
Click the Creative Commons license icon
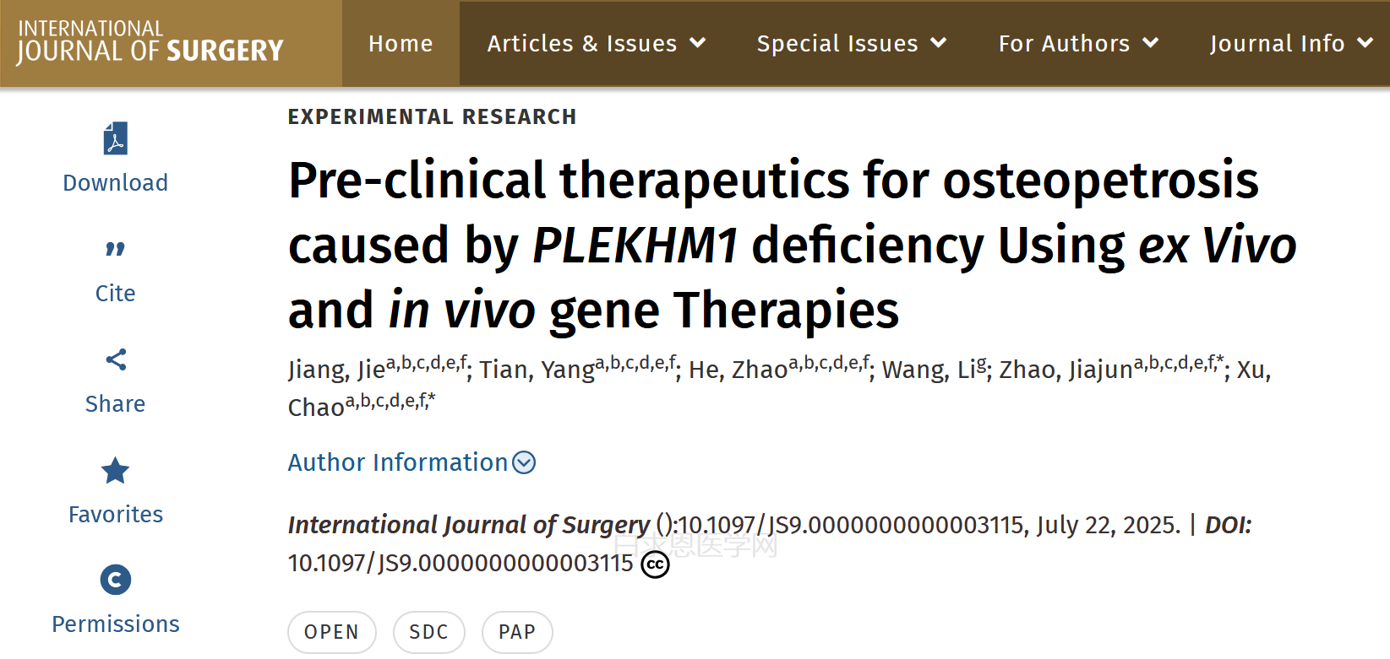click(655, 564)
